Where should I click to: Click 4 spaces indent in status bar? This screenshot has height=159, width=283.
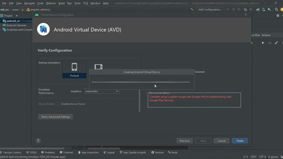click(273, 157)
